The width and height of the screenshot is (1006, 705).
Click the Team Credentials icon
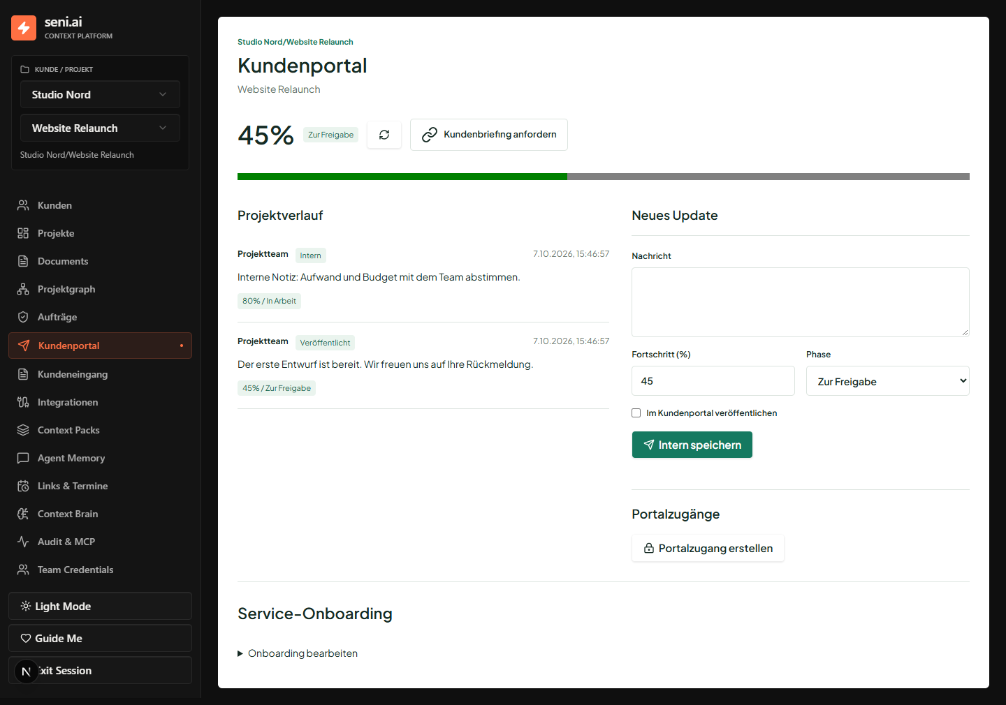(23, 570)
